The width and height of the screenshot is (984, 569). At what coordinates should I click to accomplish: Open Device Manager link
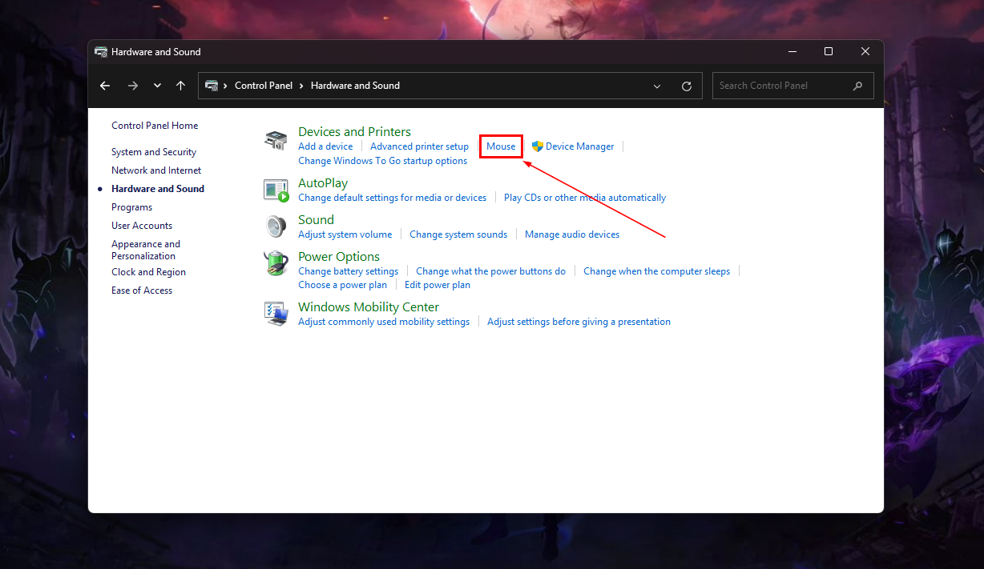click(x=579, y=146)
